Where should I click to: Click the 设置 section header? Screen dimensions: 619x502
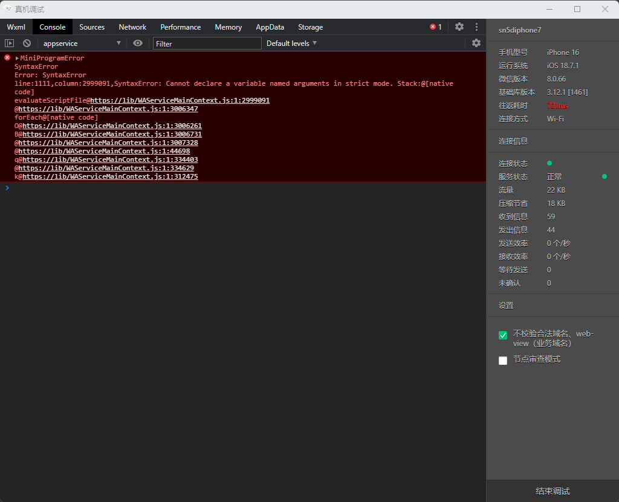pos(506,306)
